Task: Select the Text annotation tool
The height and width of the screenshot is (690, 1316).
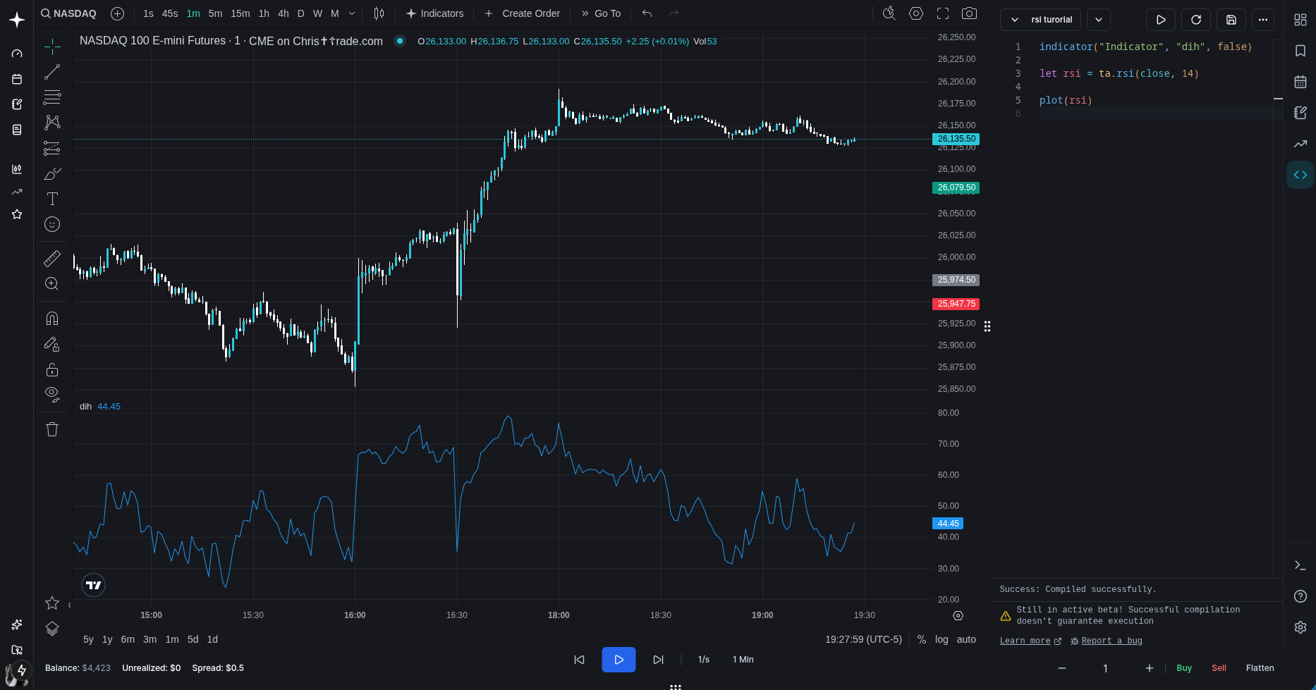Action: click(x=52, y=199)
